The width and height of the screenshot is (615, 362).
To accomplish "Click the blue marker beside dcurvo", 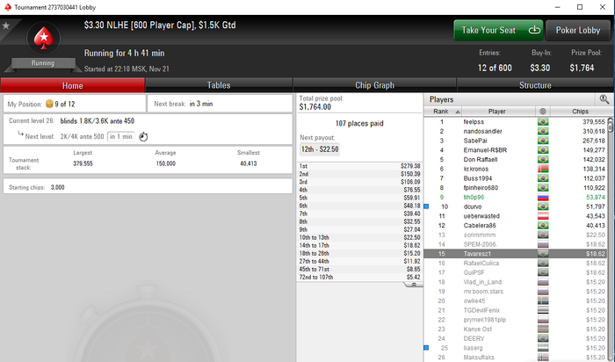I will point(426,206).
